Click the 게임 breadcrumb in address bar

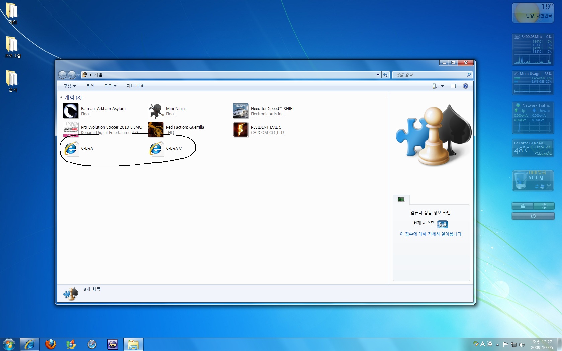tap(98, 75)
